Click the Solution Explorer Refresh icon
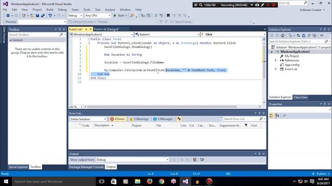This screenshot has height=186, width=332. [x=303, y=36]
